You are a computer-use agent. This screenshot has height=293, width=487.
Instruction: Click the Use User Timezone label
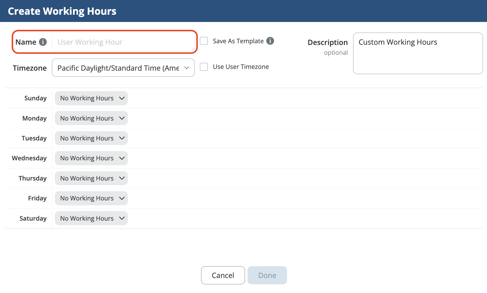[x=241, y=67]
